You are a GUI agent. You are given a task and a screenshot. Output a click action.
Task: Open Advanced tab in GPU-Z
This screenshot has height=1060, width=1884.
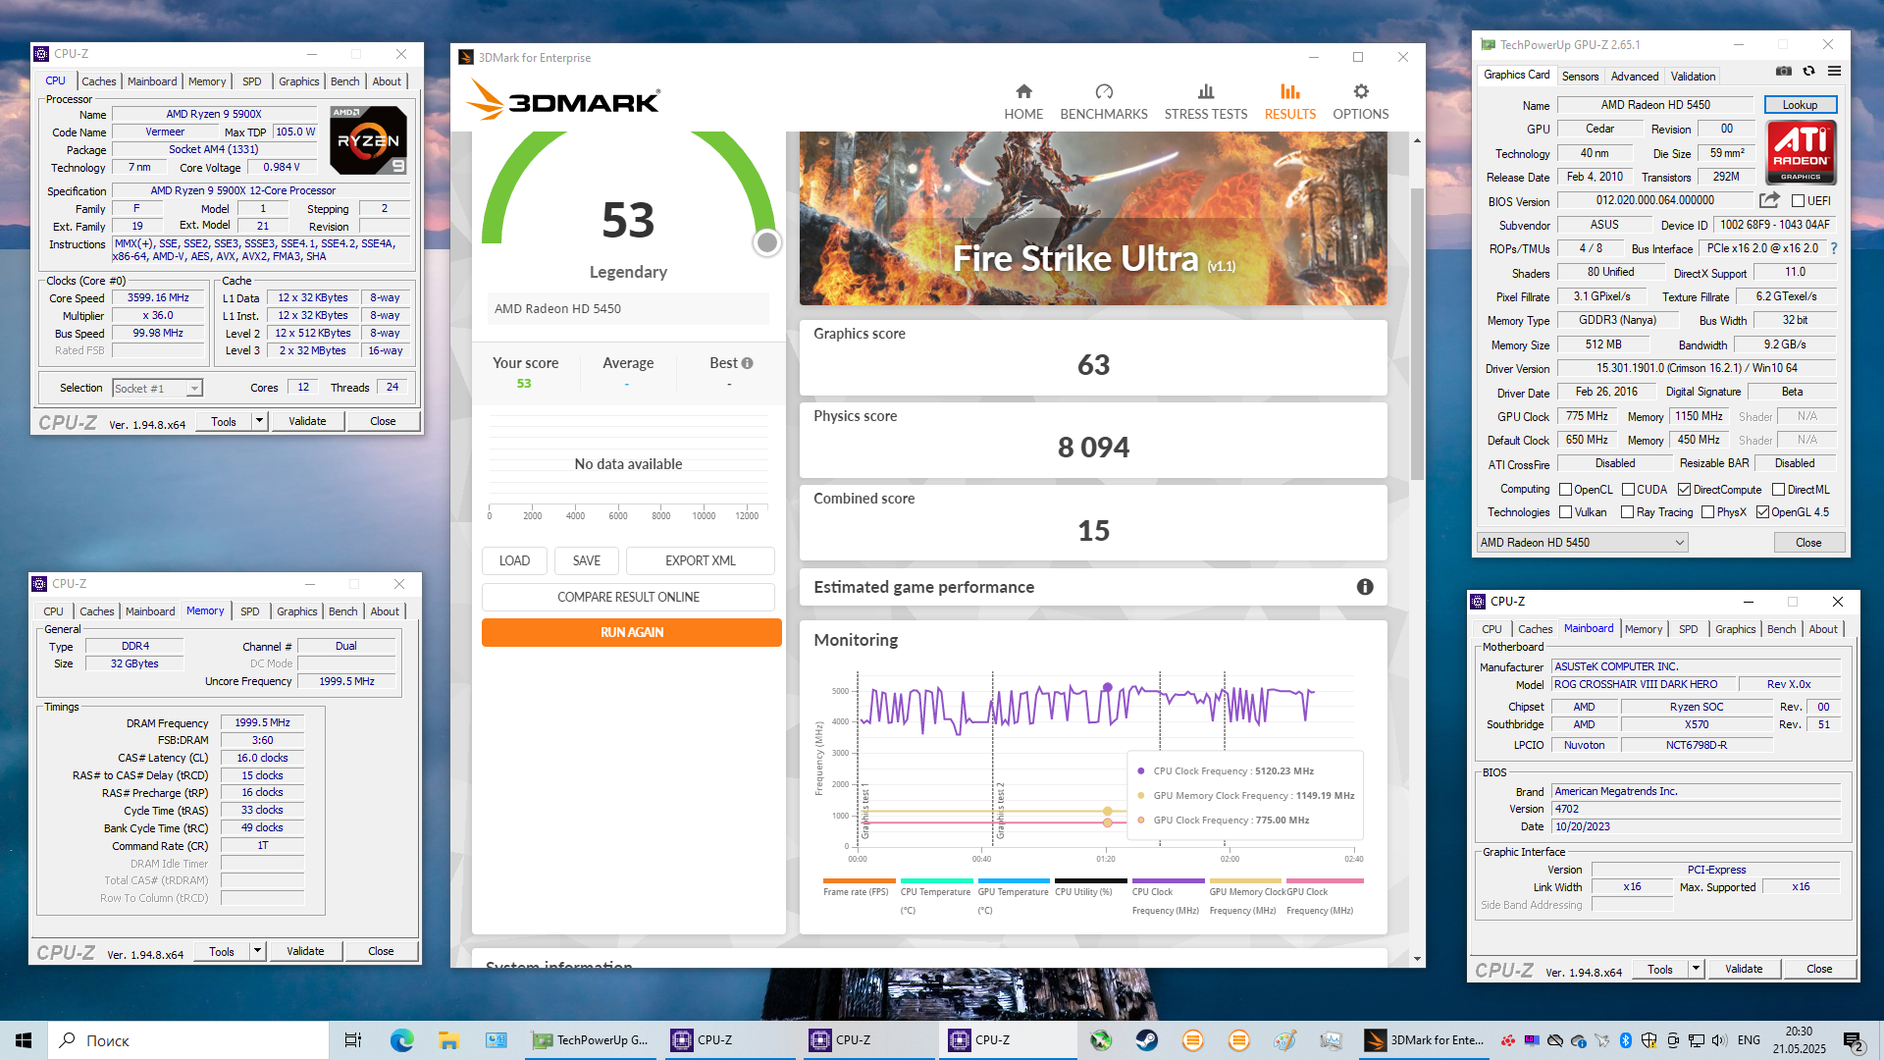(1634, 76)
